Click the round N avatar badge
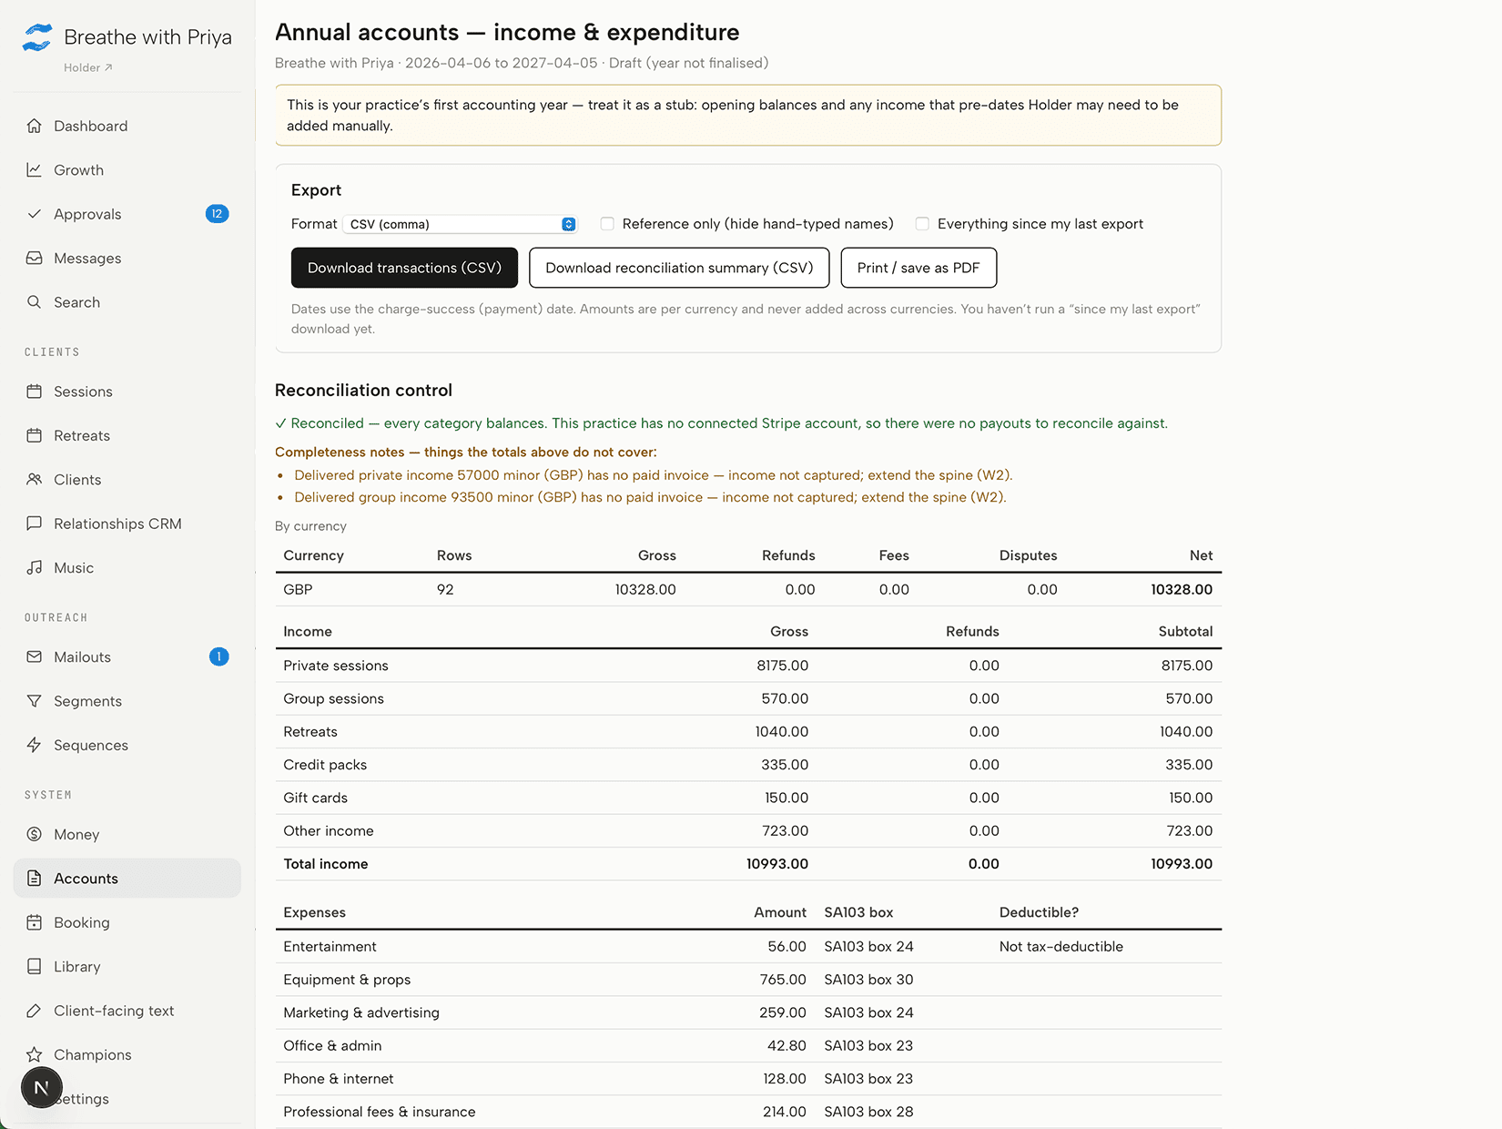Viewport: 1502px width, 1129px height. click(42, 1087)
